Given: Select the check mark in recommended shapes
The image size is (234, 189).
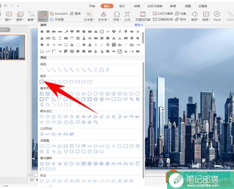Looking at the screenshot, I should [102, 45].
